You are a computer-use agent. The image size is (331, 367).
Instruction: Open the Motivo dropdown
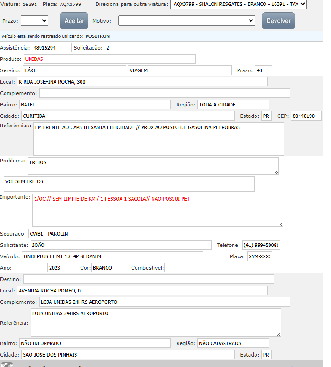point(187,20)
